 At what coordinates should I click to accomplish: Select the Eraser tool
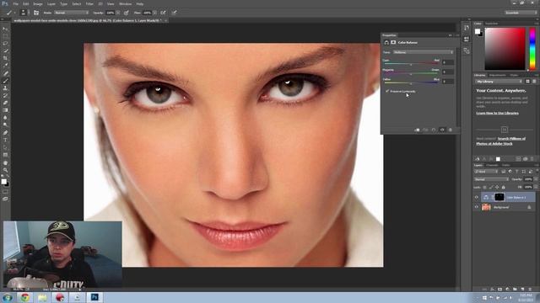tap(5, 103)
